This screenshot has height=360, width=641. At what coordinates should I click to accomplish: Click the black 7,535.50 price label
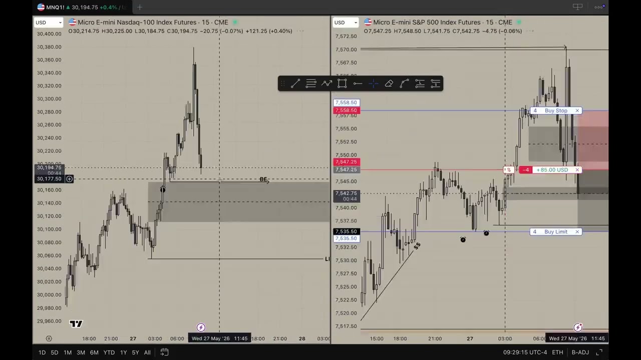(346, 231)
